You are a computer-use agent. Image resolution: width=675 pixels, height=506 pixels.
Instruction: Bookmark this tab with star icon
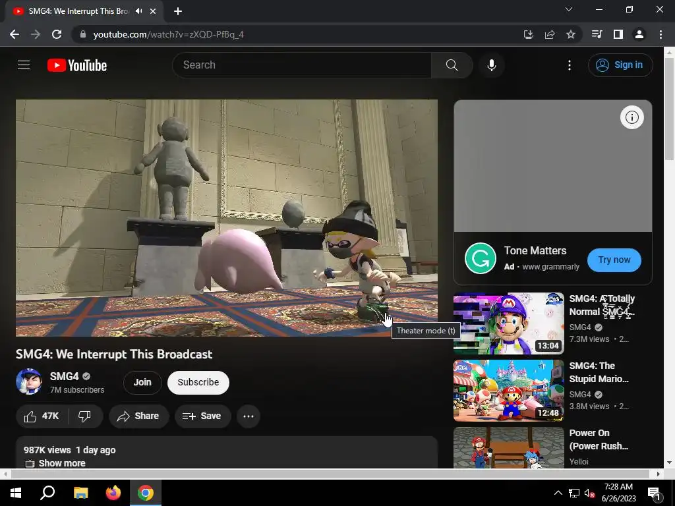click(570, 34)
